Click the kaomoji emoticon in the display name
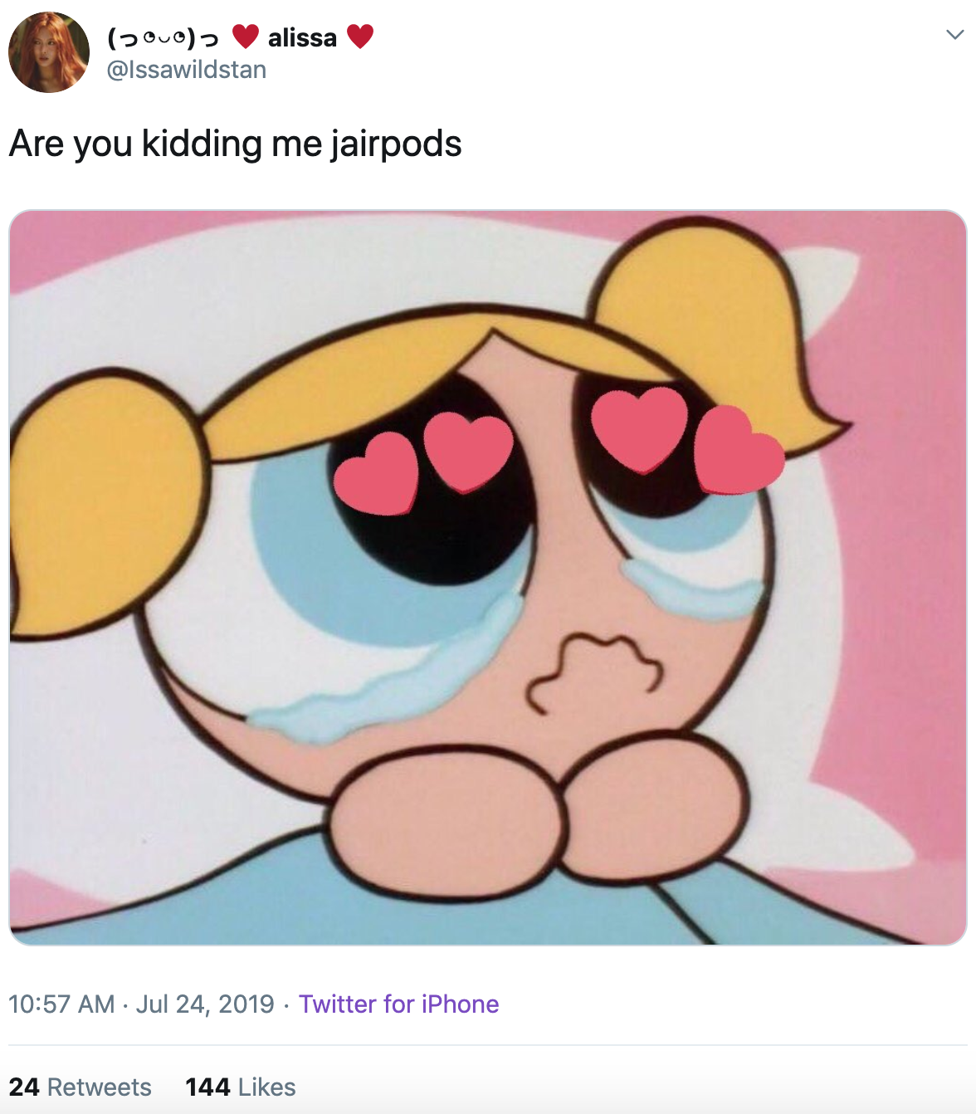The width and height of the screenshot is (976, 1114). pos(163,38)
